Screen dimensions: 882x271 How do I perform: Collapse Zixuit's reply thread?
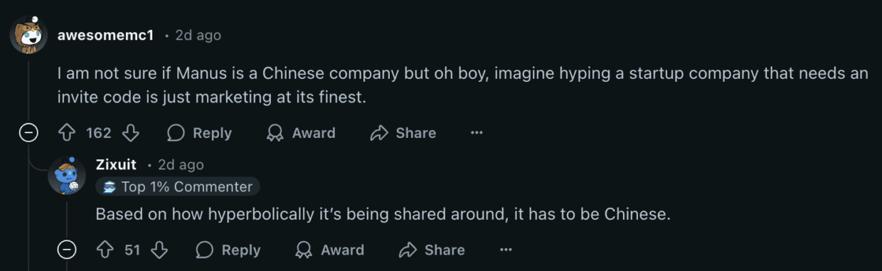pyautogui.click(x=67, y=250)
